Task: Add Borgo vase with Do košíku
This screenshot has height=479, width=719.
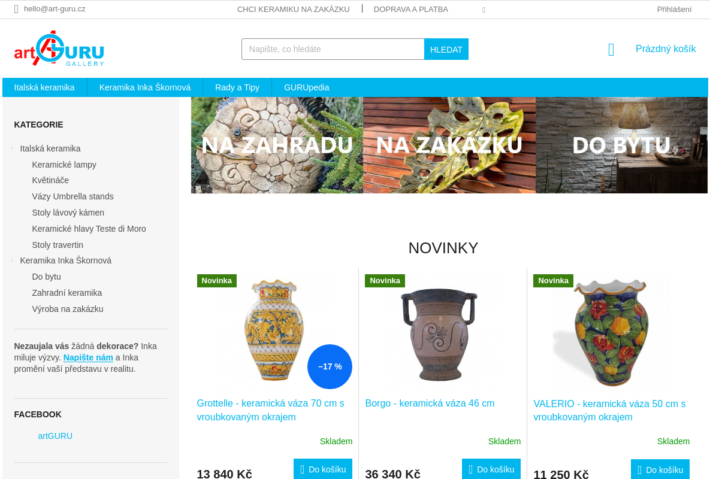Action: tap(491, 469)
